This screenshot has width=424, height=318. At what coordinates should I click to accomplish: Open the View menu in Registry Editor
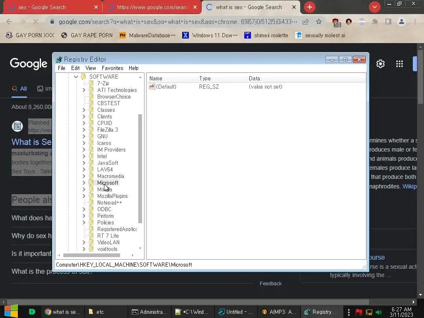91,68
